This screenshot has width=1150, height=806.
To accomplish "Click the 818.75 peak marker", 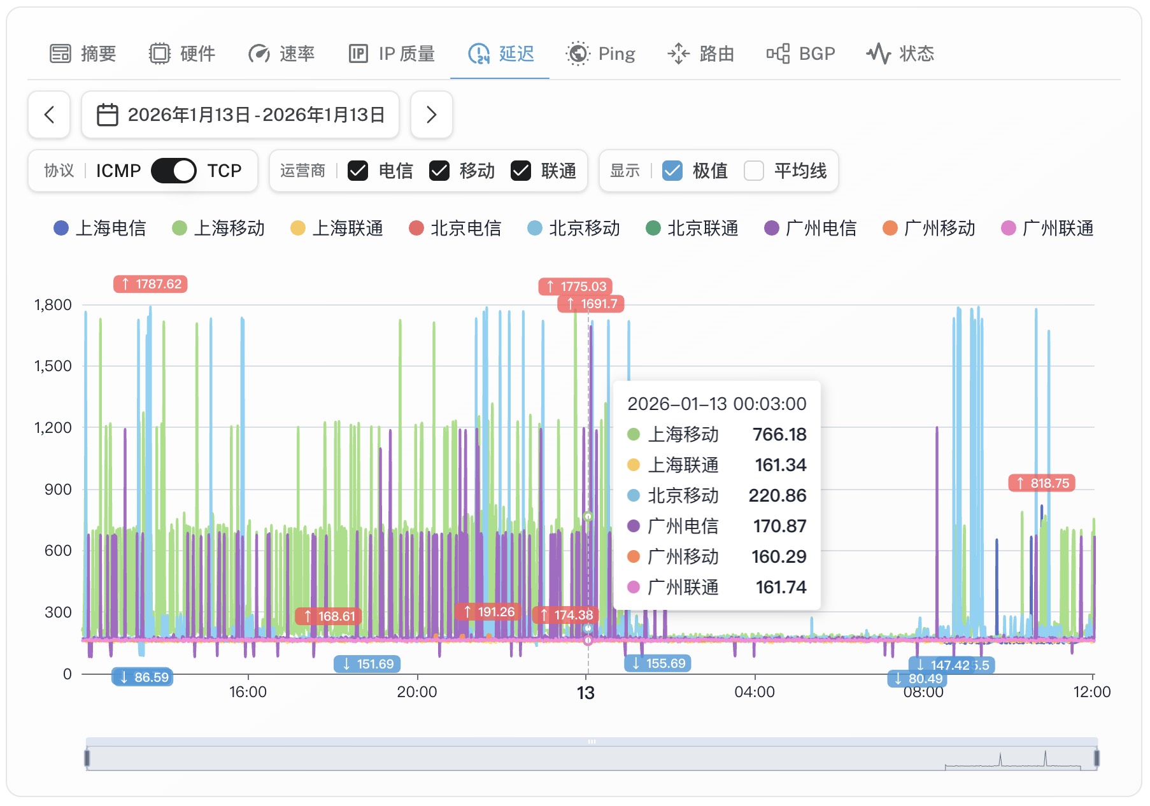I will point(1042,483).
